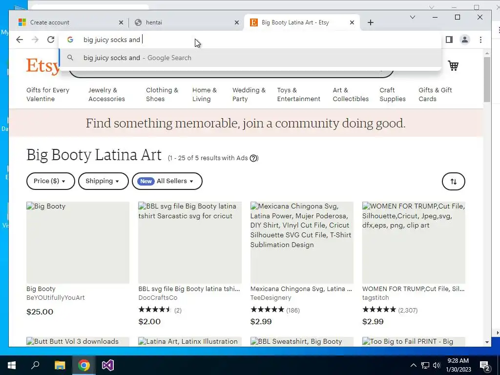Viewport: 500px width, 375px height.
Task: Open the taskbar search magnifier
Action: coord(35,365)
